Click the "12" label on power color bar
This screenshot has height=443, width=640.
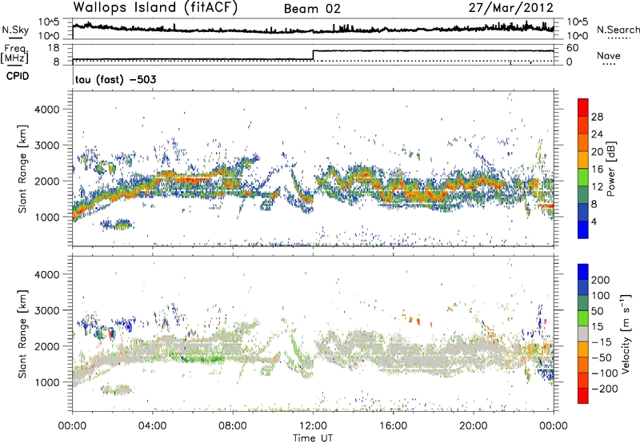click(x=597, y=187)
